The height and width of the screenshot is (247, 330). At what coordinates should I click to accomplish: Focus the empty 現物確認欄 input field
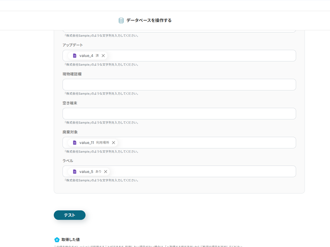[179, 85]
